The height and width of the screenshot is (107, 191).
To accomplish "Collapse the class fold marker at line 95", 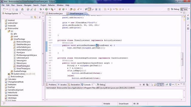I will pos(52,58).
